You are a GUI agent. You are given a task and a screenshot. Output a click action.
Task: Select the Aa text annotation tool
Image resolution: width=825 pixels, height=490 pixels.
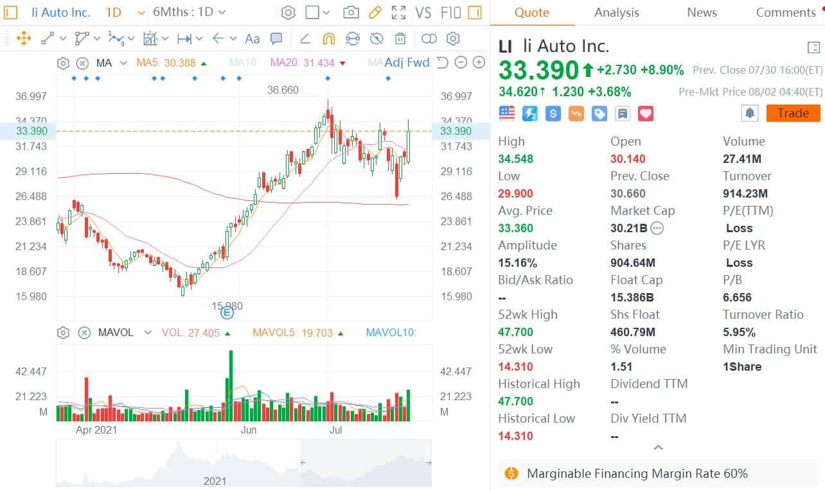pos(252,38)
